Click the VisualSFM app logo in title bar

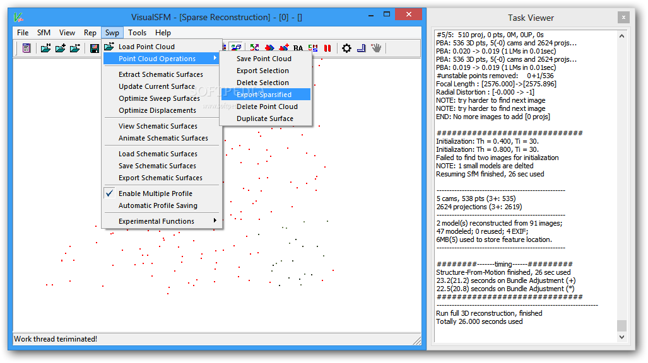pos(18,17)
